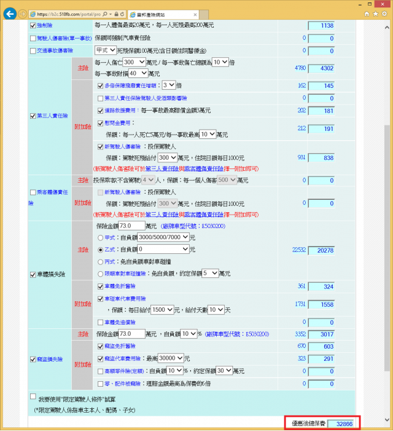Open the address bar search magnifier
393x431 pixels.
click(x=105, y=14)
